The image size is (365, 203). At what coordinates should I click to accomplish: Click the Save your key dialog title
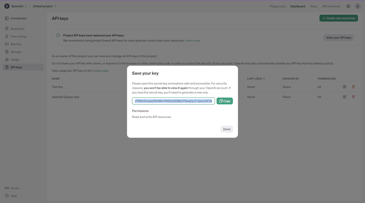tap(145, 73)
